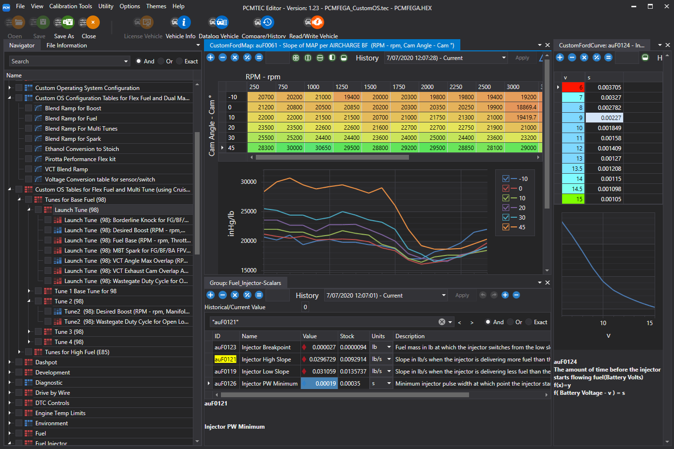Open the Vehicle Info toolbar icon

(x=180, y=22)
